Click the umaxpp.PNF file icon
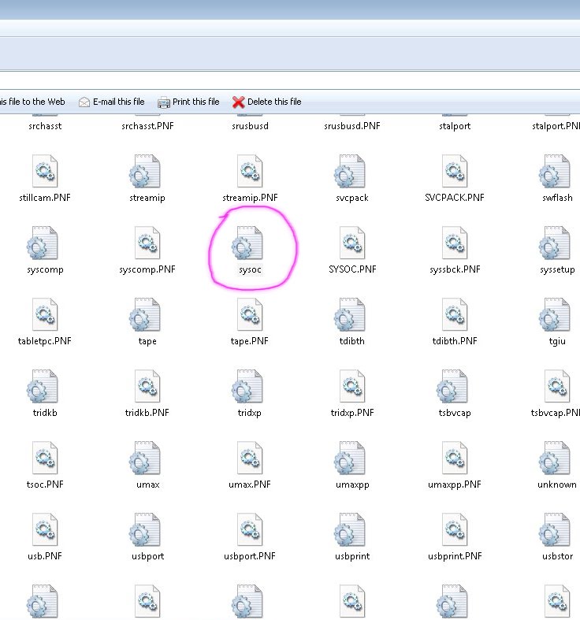The image size is (580, 620). 455,458
